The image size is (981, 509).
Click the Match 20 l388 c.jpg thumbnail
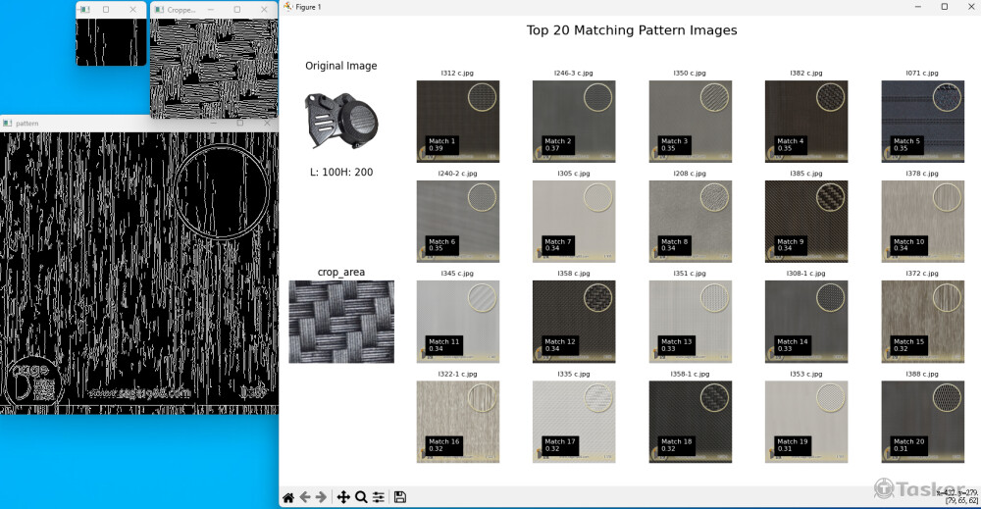click(x=922, y=421)
